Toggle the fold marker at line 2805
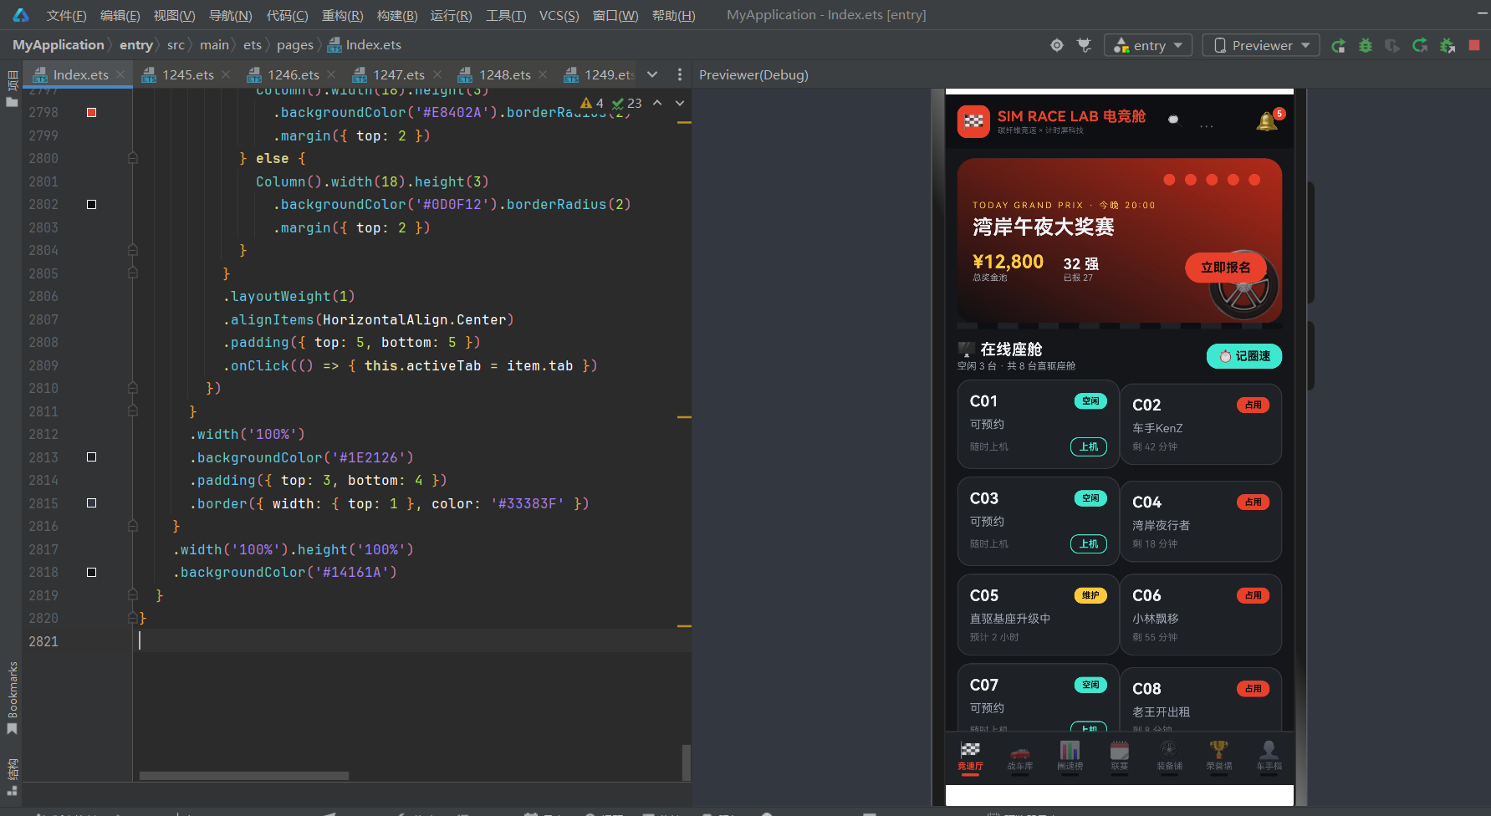Viewport: 1491px width, 816px height. click(x=132, y=273)
